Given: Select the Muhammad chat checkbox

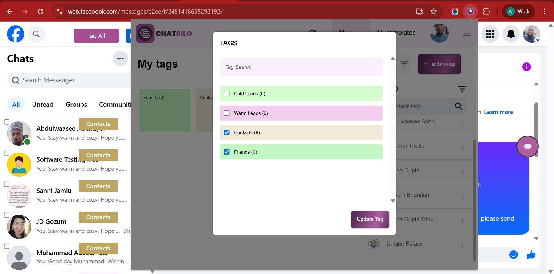Looking at the screenshot, I should [x=7, y=246].
